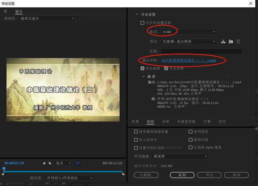The height and width of the screenshot is (186, 258).
Task: Uncheck the 导出视频 checkbox
Action: 142,68
